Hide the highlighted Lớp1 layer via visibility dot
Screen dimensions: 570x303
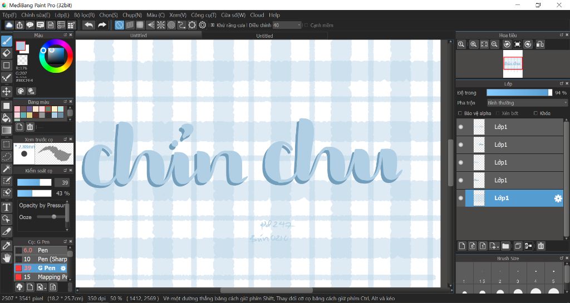tap(461, 198)
